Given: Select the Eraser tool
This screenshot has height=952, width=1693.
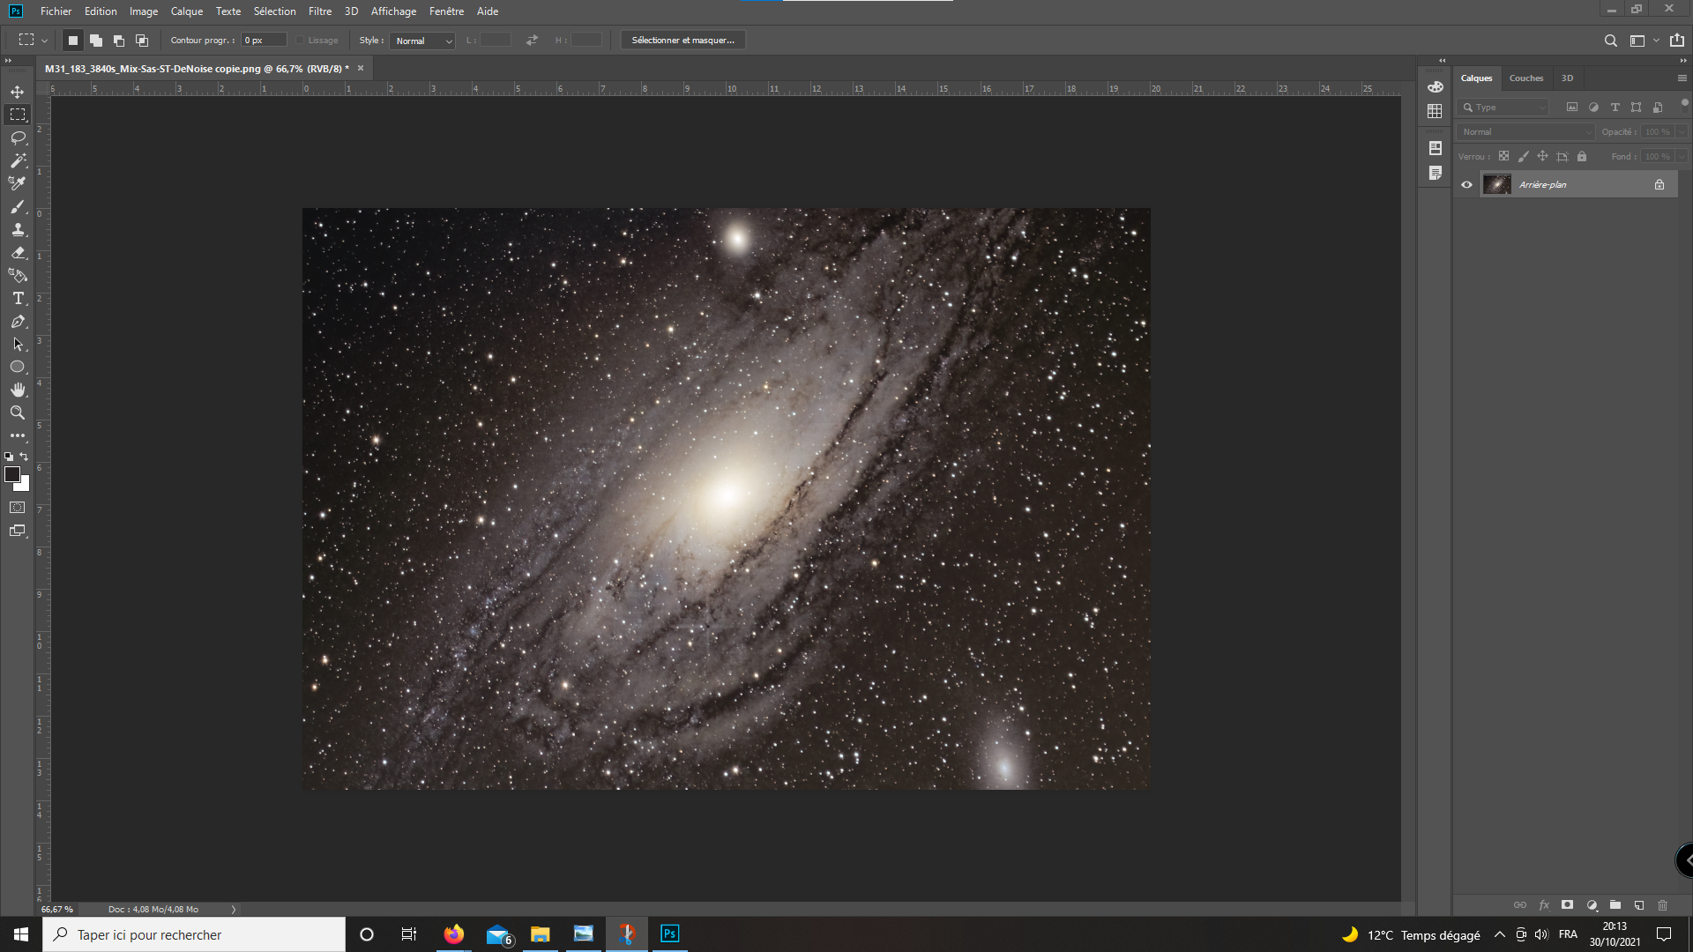Looking at the screenshot, I should 18,252.
